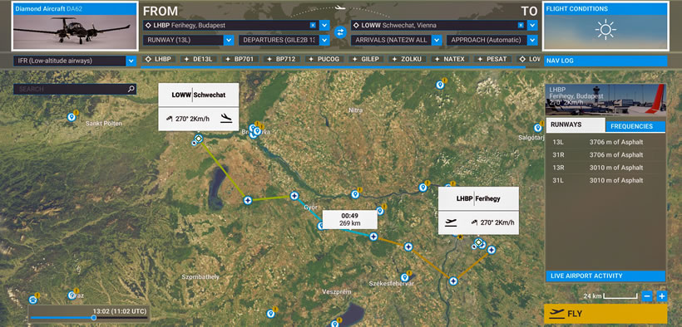Select the RUNWAYS tab

coord(576,125)
